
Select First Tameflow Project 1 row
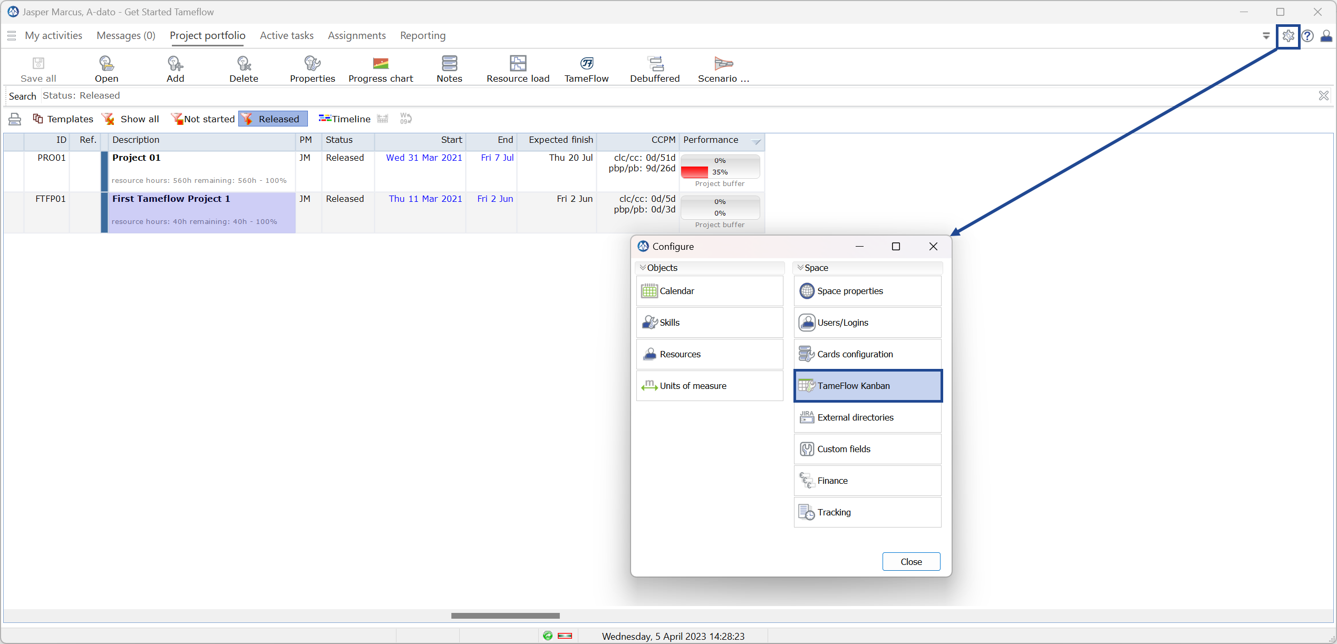tap(202, 212)
